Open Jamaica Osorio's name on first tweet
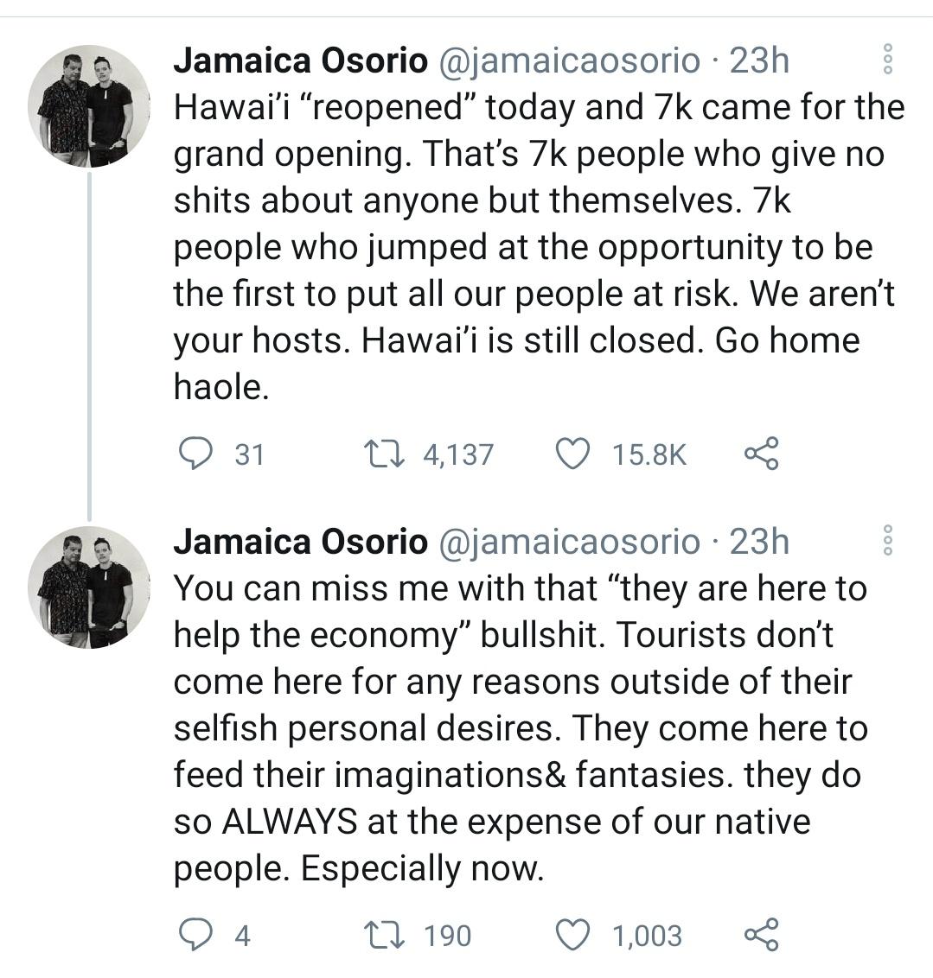Screen dimensions: 933x978 click(x=300, y=60)
